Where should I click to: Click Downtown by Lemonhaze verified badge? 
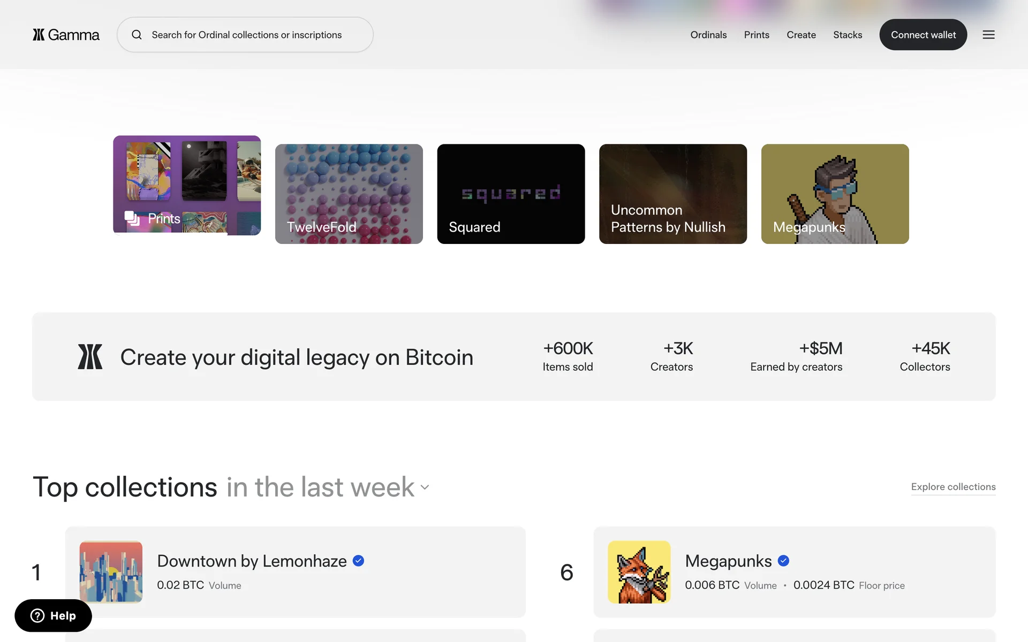click(x=359, y=561)
